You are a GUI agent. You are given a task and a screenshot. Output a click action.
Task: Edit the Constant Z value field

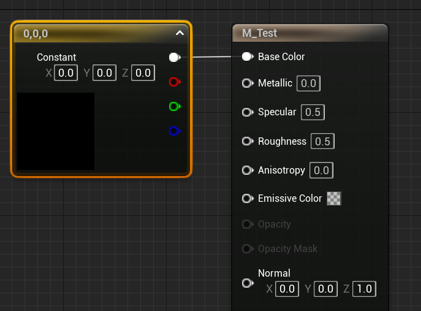[x=143, y=72]
